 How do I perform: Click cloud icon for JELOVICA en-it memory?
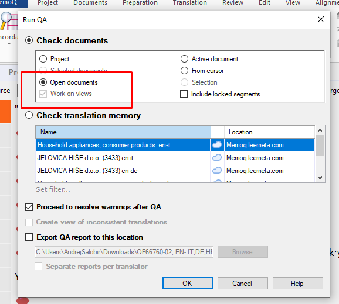(x=217, y=158)
